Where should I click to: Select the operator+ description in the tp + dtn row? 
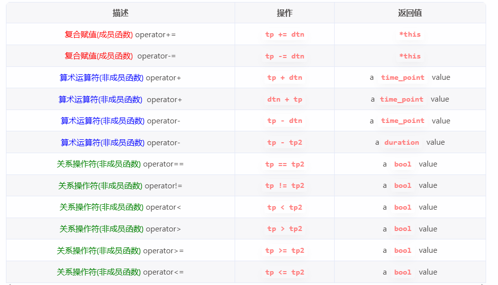click(120, 78)
